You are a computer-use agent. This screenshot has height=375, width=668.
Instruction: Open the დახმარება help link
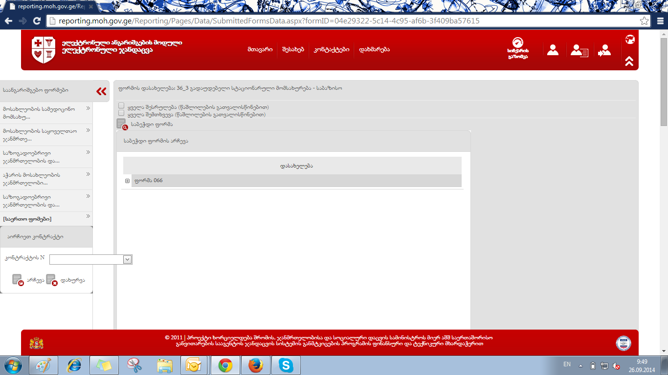[x=374, y=50]
